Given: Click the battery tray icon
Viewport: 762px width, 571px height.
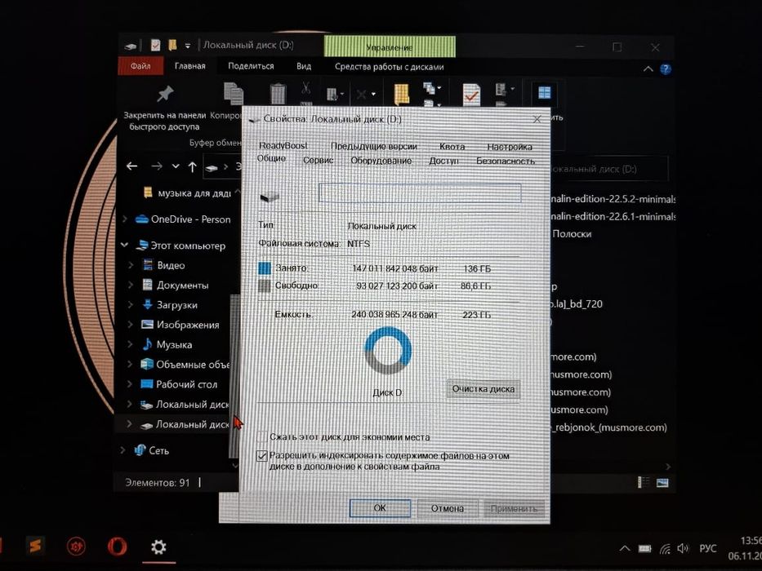Looking at the screenshot, I should 644,549.
